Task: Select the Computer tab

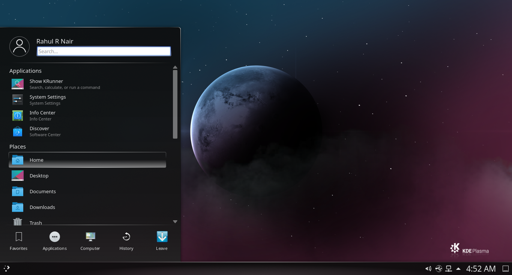Action: [x=90, y=241]
